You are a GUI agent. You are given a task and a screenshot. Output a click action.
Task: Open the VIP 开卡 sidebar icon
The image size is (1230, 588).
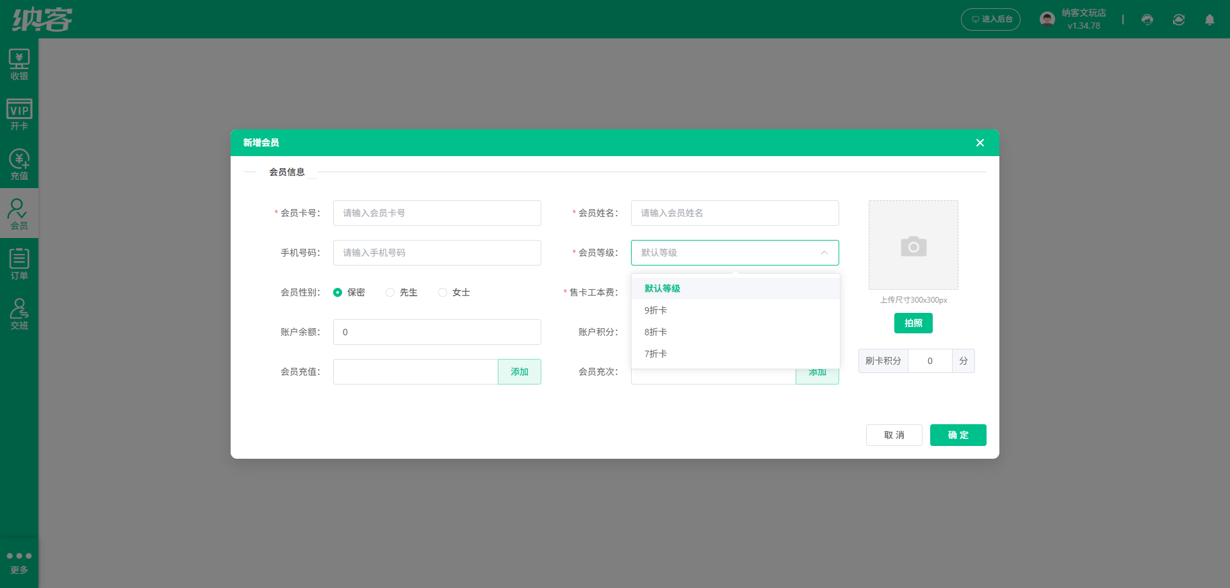click(19, 115)
